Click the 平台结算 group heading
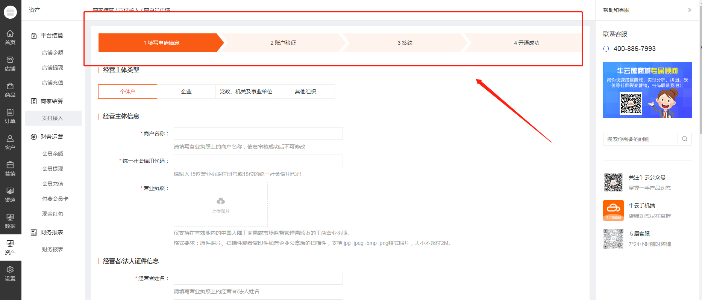 pyautogui.click(x=52, y=36)
